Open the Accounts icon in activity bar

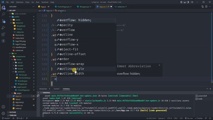coord(3,107)
